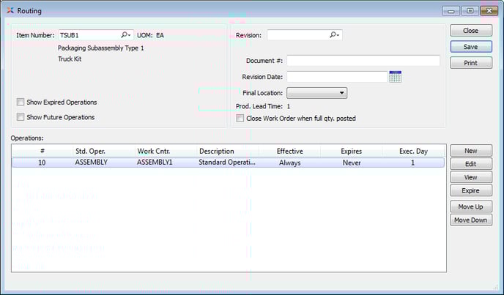Sort operations by Std. Oper. column
Image resolution: width=504 pixels, height=295 pixels.
pyautogui.click(x=92, y=152)
